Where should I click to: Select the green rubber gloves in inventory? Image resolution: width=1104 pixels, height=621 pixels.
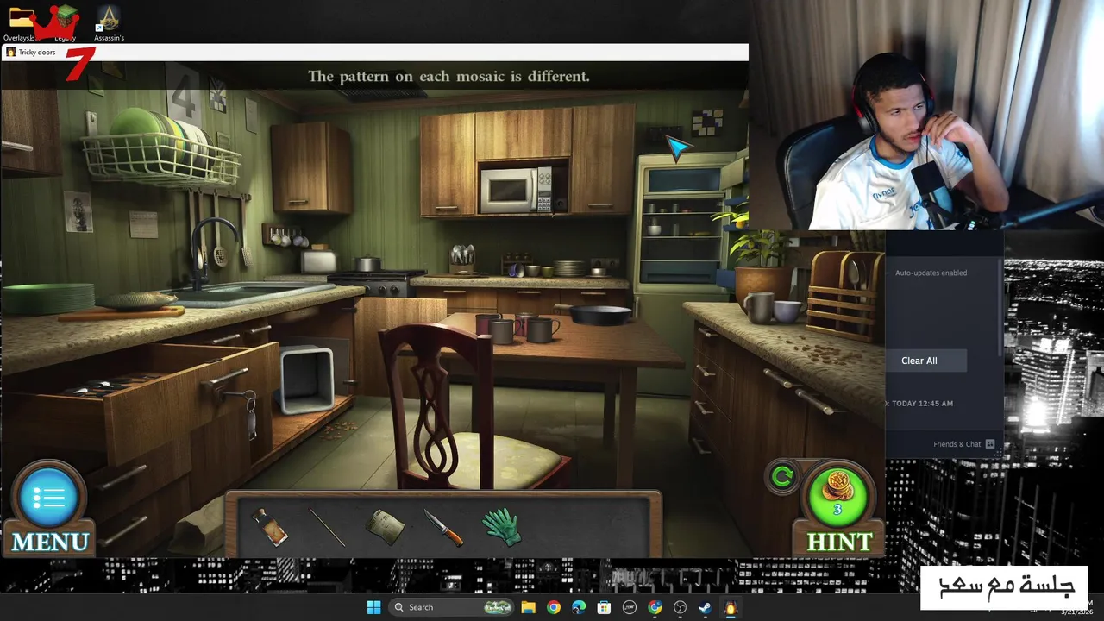(x=501, y=527)
